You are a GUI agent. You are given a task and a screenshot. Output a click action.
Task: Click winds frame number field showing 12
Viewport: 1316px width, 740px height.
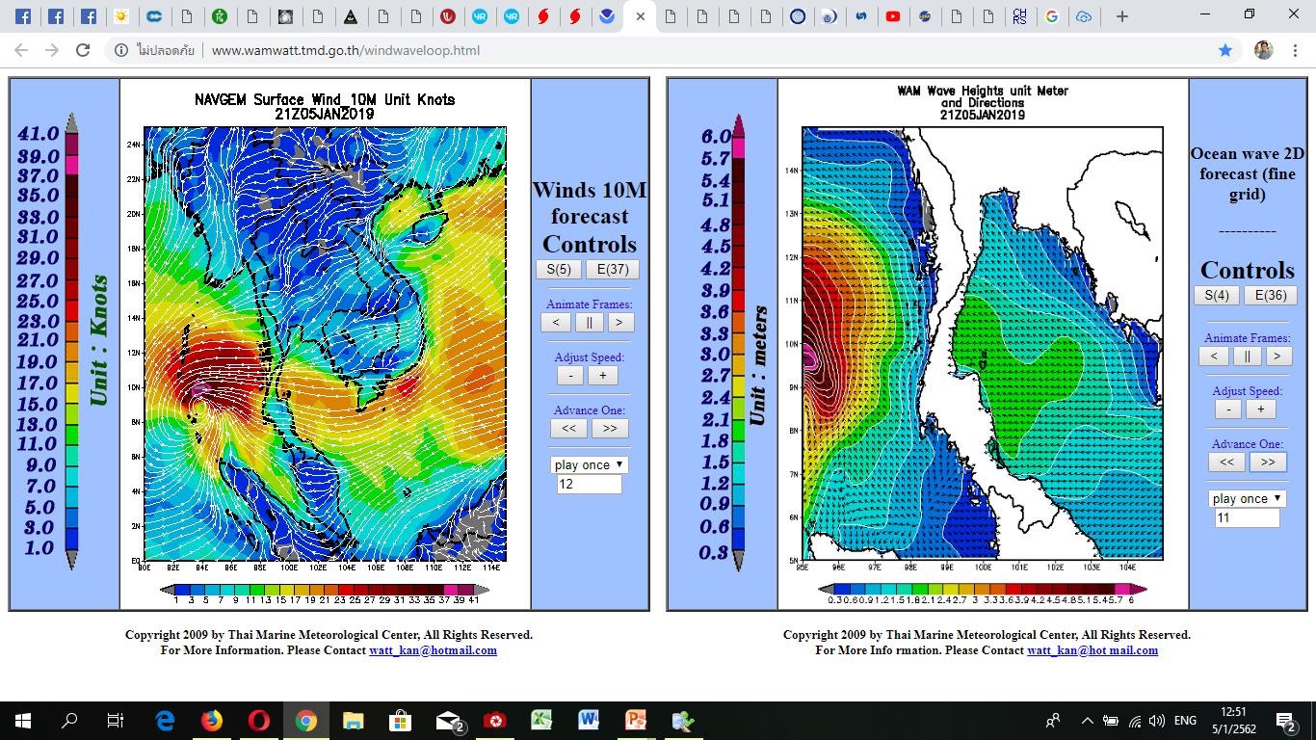[x=590, y=485]
